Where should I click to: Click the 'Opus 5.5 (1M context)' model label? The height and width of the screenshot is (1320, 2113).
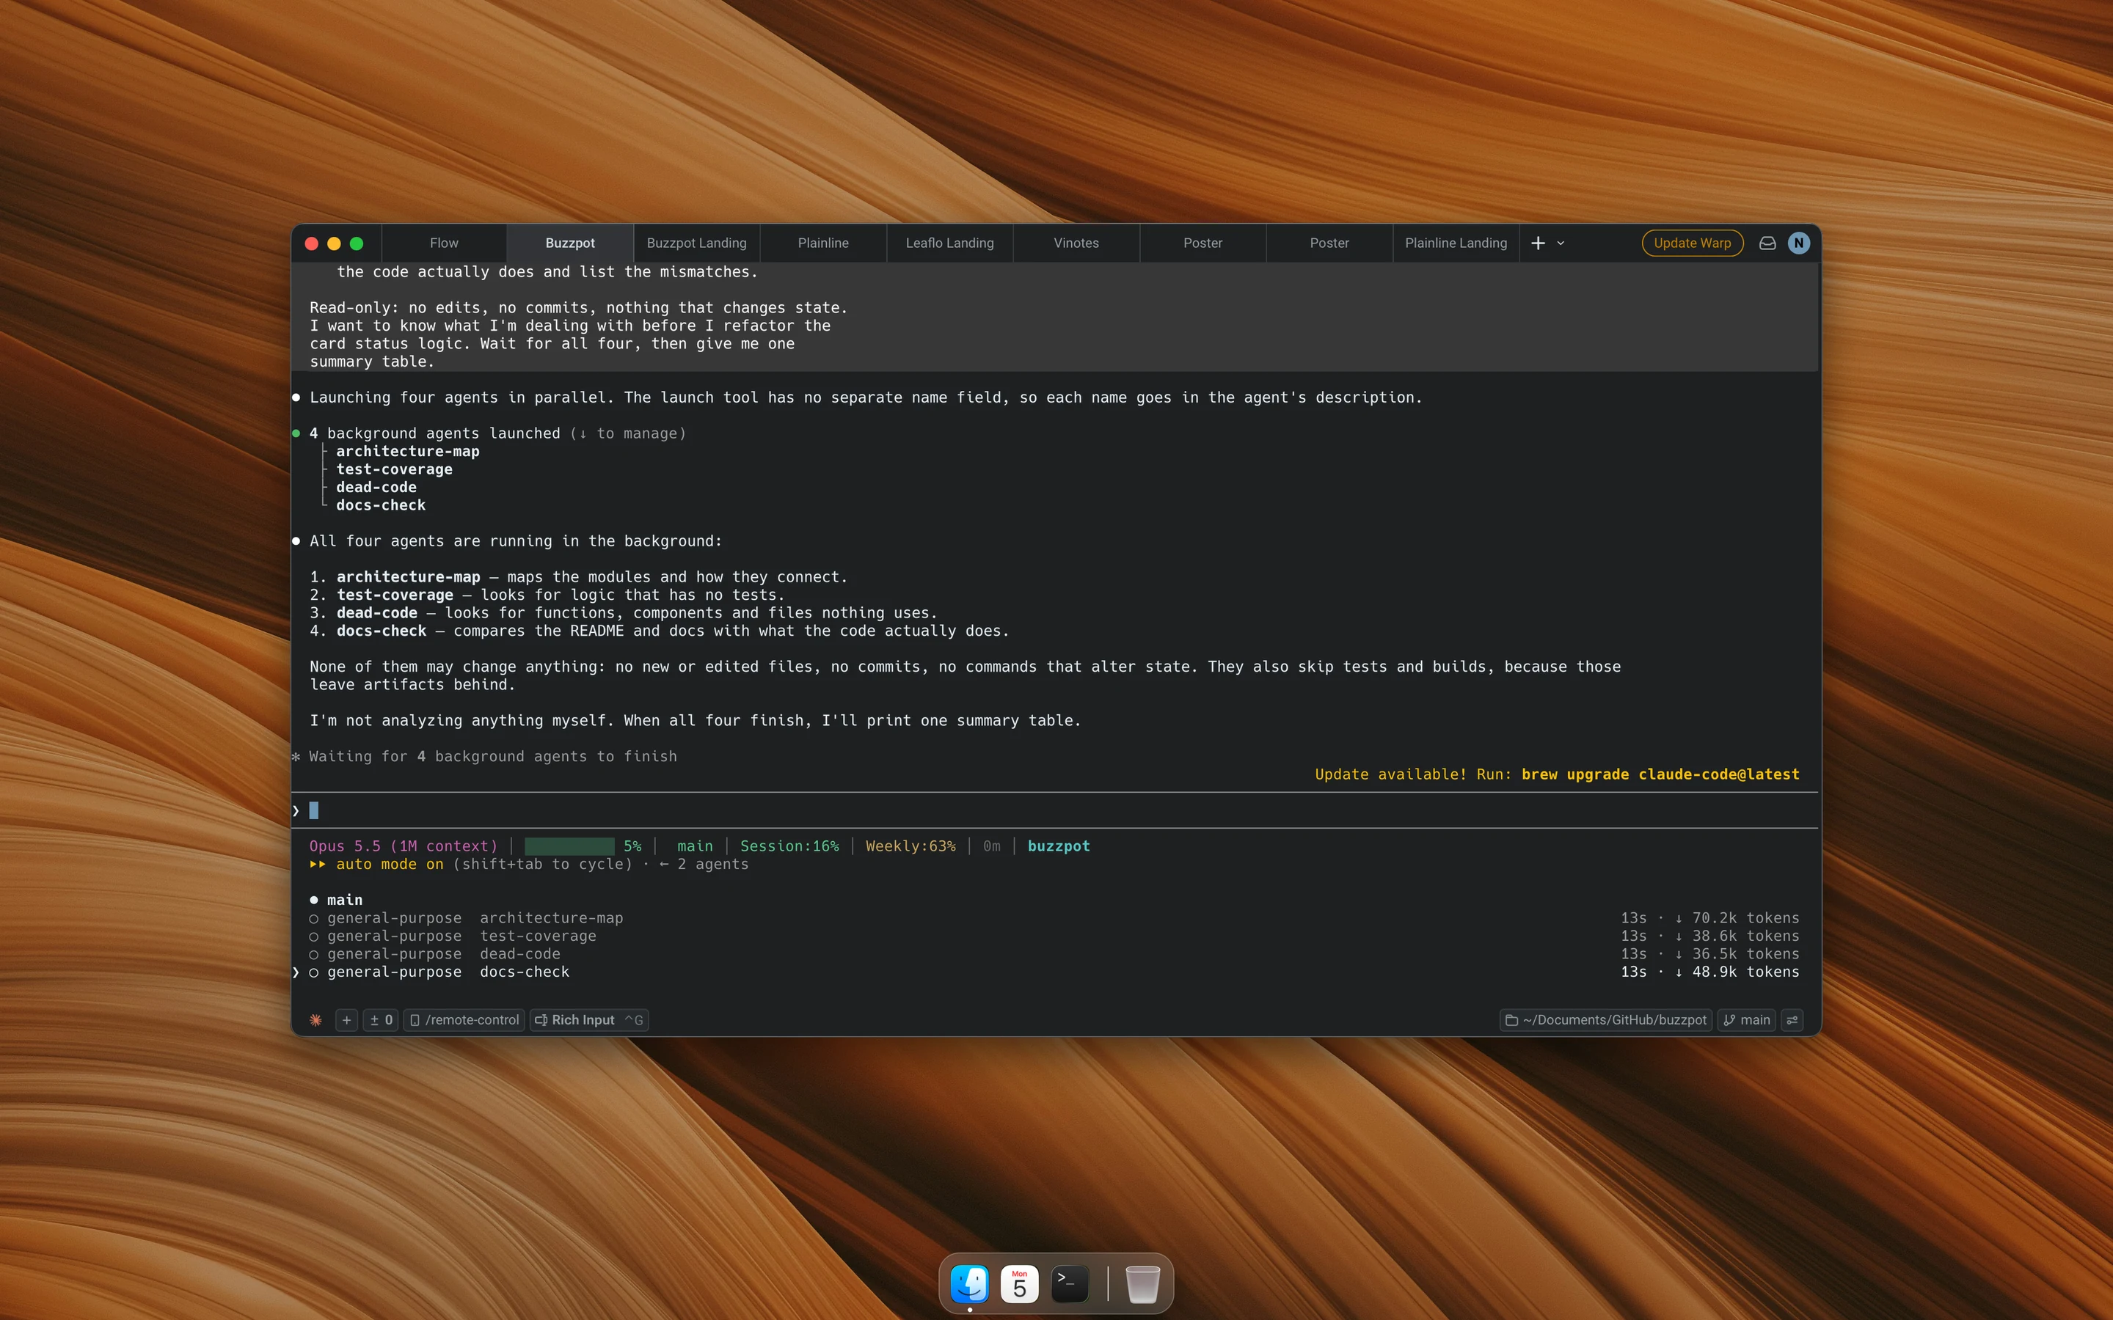pyautogui.click(x=404, y=846)
